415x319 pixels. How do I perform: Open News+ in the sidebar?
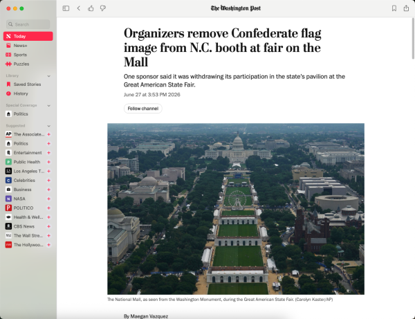pos(28,46)
